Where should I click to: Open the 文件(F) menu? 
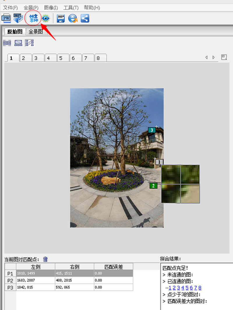coord(10,8)
